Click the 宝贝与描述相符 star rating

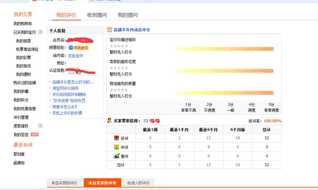pyautogui.click(x=119, y=46)
